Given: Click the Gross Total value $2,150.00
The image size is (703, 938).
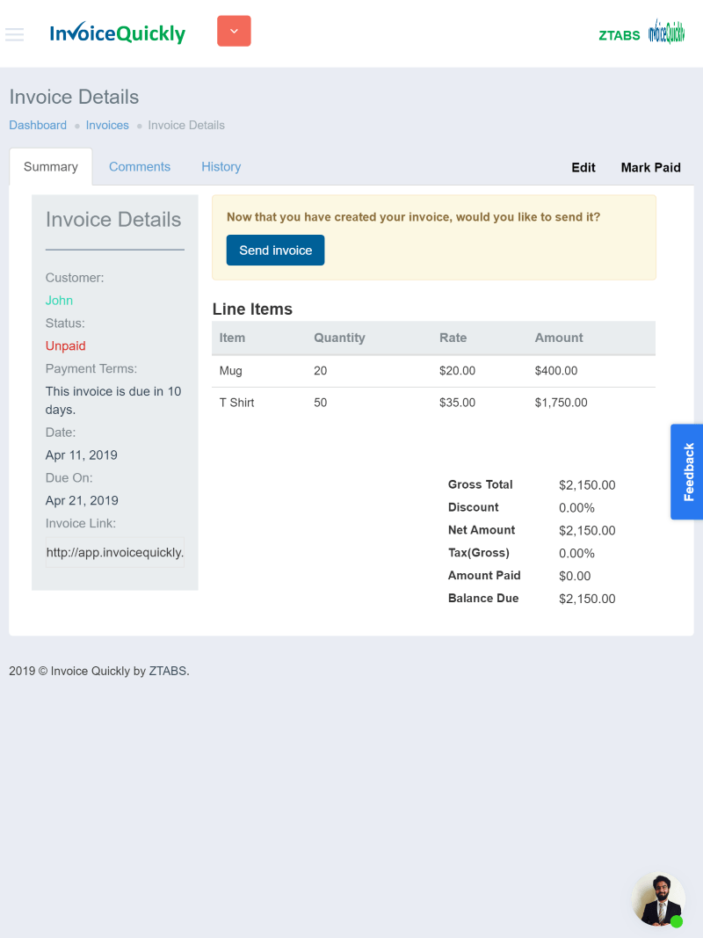Looking at the screenshot, I should click(587, 485).
